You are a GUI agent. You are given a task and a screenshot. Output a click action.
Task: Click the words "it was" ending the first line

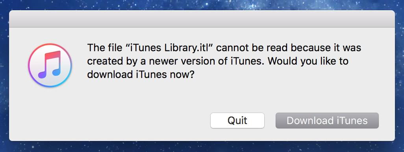click(347, 48)
